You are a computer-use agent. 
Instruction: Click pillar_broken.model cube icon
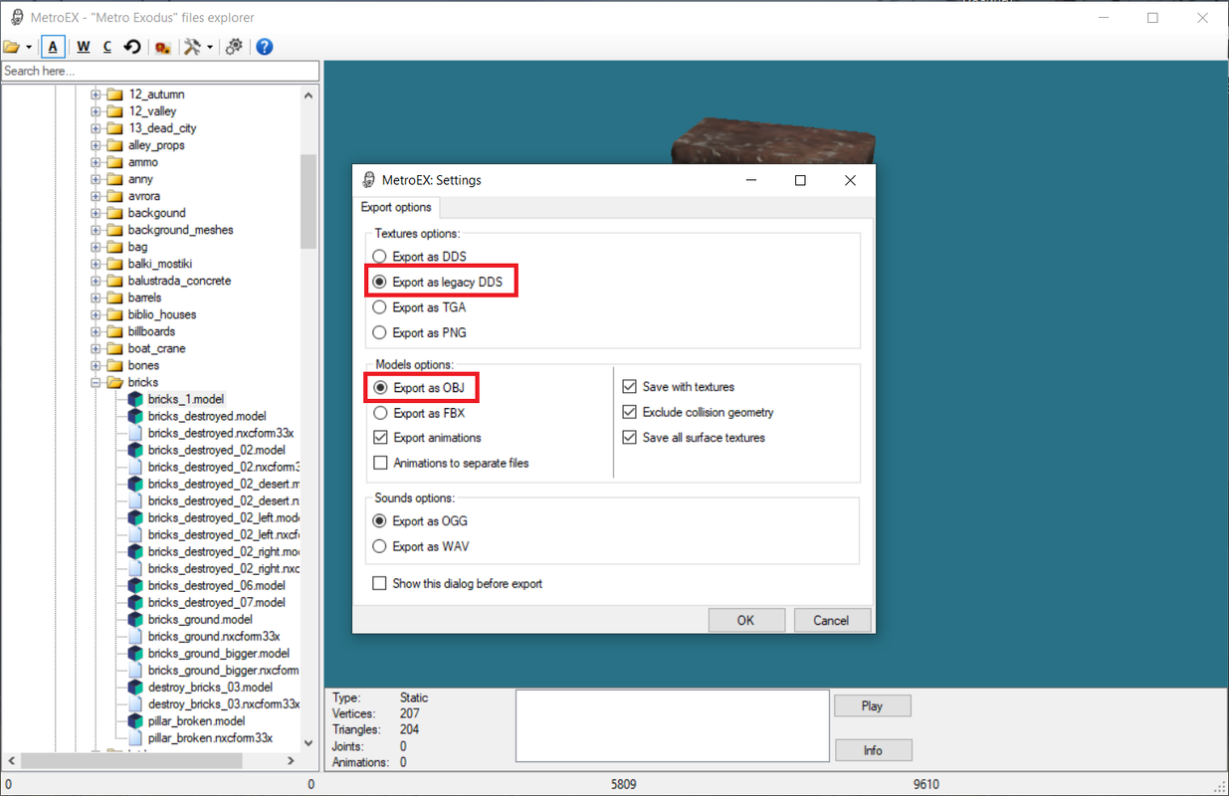coord(135,720)
